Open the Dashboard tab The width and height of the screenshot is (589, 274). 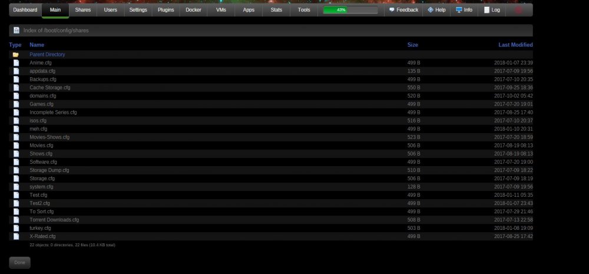point(25,10)
